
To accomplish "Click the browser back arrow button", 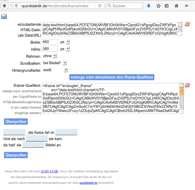I will click(5, 6).
